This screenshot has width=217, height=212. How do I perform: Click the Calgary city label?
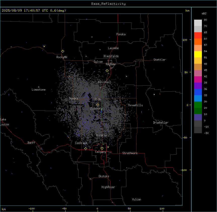click(x=101, y=152)
